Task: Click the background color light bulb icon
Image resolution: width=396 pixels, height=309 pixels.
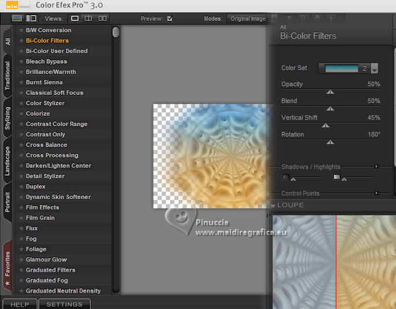Action: [x=331, y=18]
